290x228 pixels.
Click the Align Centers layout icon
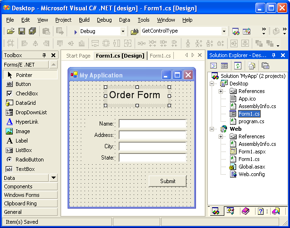[35, 43]
